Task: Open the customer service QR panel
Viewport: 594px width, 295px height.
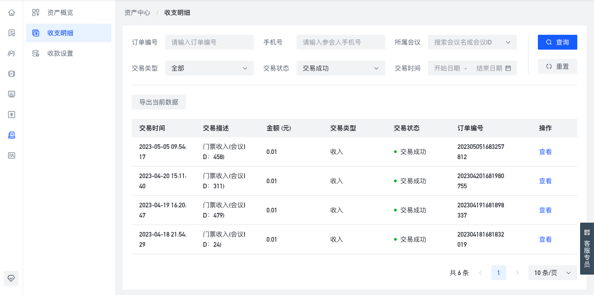Action: (x=587, y=249)
